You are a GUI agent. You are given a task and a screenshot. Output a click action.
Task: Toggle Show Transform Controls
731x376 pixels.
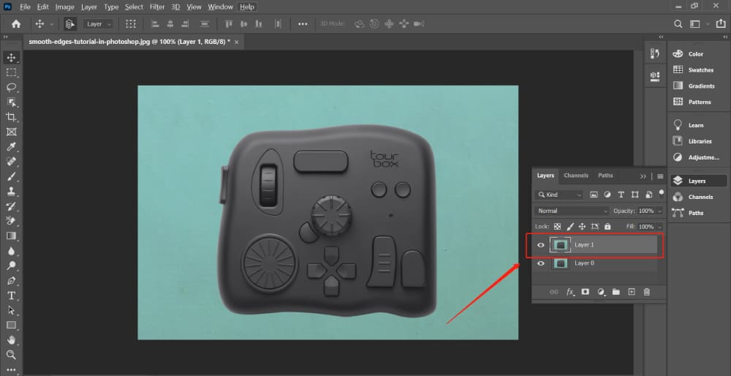(131, 24)
